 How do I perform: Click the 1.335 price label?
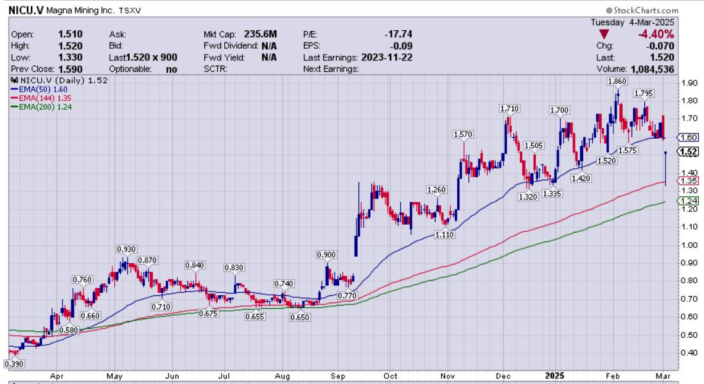click(x=552, y=193)
